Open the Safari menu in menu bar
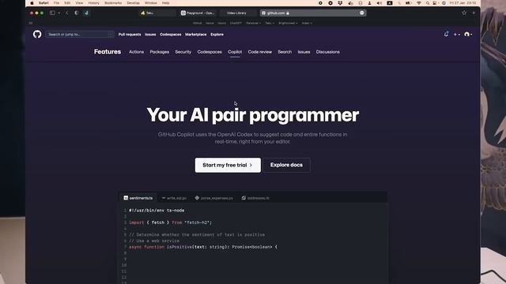This screenshot has width=506, height=284. click(43, 3)
